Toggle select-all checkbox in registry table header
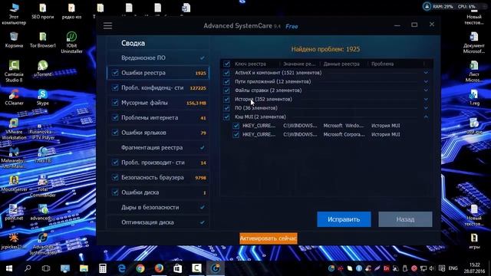 click(x=226, y=64)
